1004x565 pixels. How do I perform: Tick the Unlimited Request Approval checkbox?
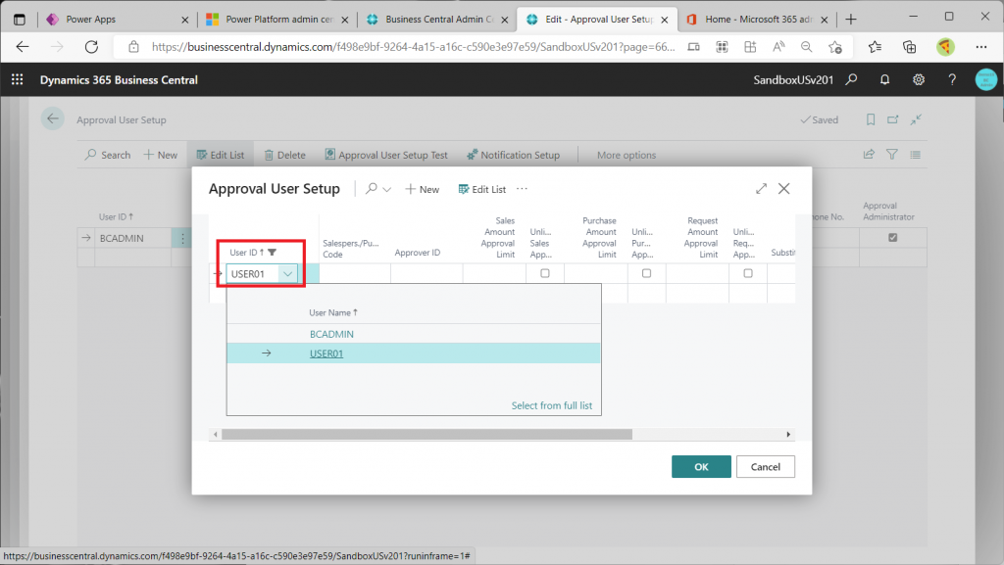tap(748, 273)
